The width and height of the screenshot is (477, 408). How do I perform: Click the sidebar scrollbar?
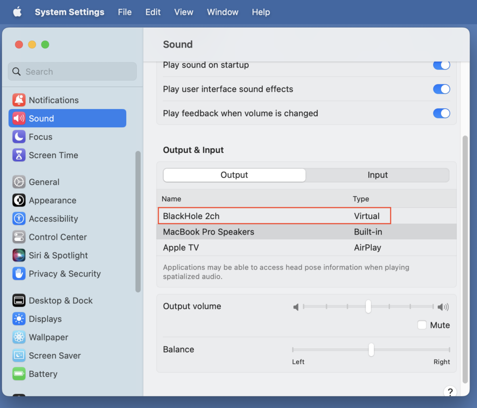coord(138,221)
